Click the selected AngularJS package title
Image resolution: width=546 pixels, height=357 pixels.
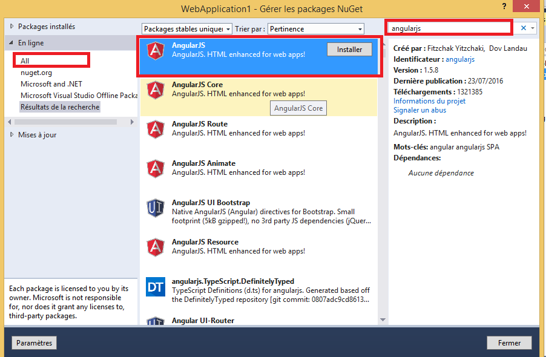pos(188,45)
